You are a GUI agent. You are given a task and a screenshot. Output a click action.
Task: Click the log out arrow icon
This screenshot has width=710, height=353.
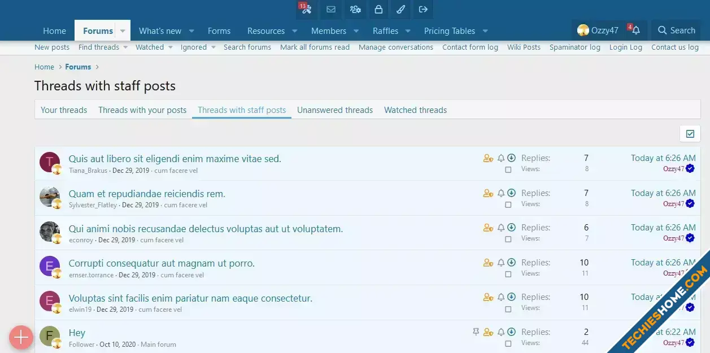click(423, 9)
